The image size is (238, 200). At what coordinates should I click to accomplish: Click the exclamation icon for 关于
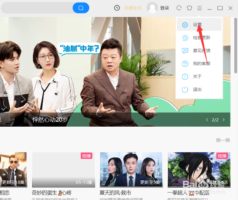(x=185, y=77)
